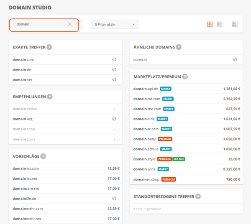Open the settings sliders icon

[235, 24]
